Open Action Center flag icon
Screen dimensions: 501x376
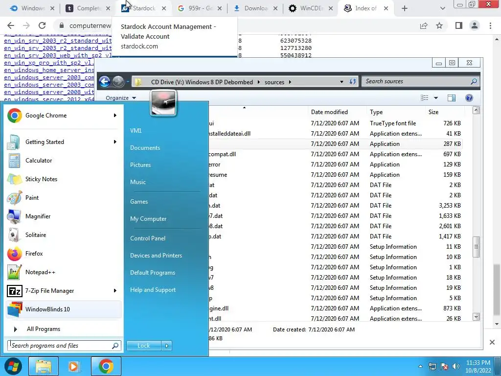click(444, 366)
